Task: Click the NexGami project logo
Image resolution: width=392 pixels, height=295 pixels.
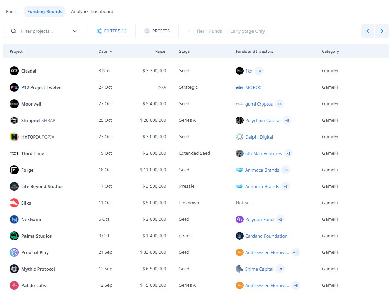Action: [14, 219]
